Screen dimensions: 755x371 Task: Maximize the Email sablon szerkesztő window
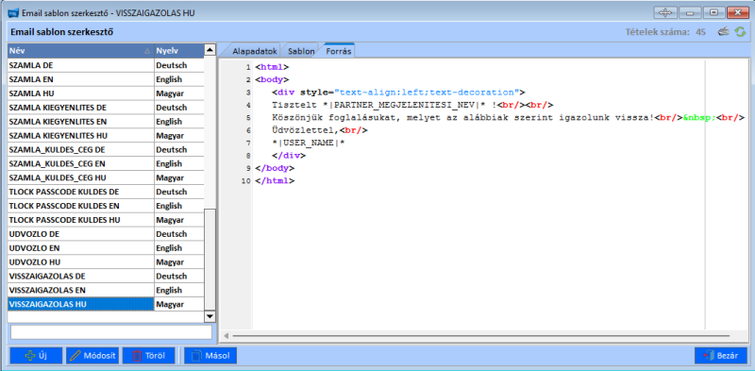tap(713, 13)
